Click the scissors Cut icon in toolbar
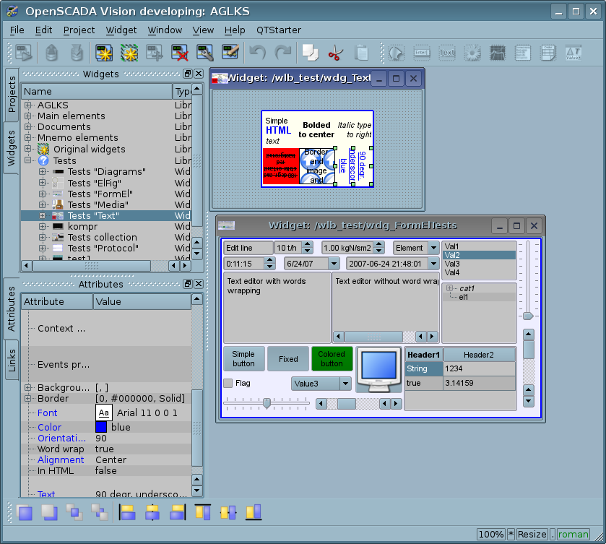Screen dimensions: 606x544 (335, 53)
